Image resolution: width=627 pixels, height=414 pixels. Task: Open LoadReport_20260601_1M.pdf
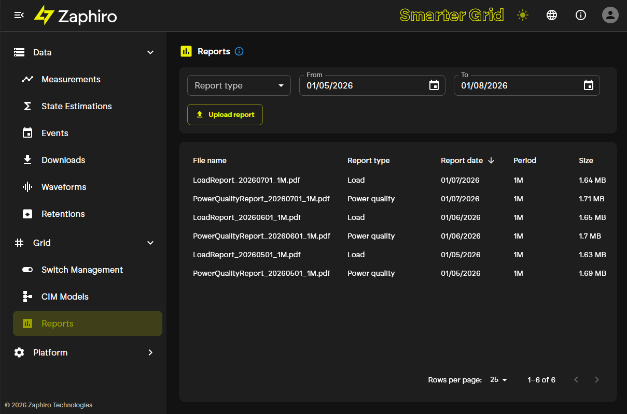(x=247, y=217)
